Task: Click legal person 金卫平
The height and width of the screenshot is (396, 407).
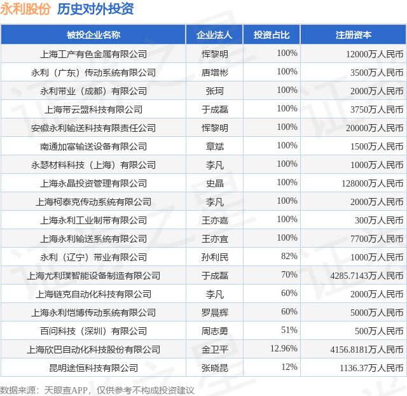Action: point(215,350)
